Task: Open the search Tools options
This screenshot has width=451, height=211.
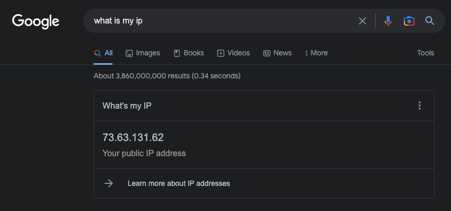Action: click(x=425, y=53)
